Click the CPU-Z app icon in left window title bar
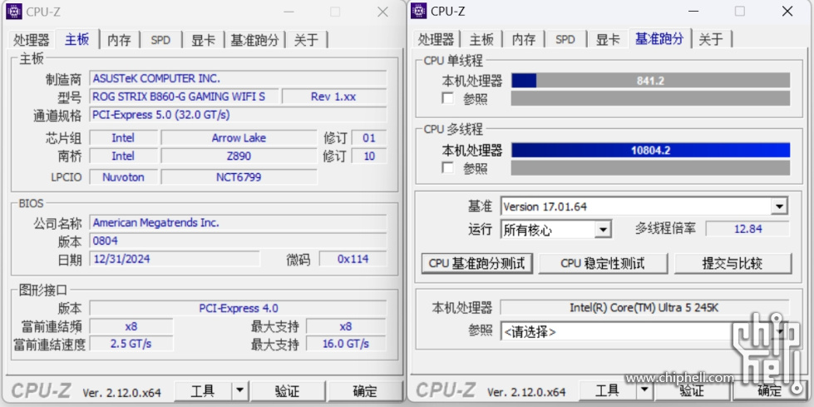The image size is (814, 407). (13, 11)
